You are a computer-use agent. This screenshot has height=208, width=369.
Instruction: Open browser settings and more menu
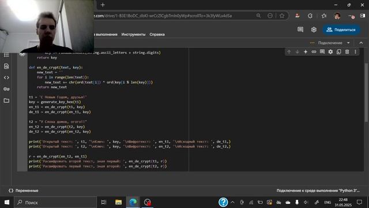point(351,16)
